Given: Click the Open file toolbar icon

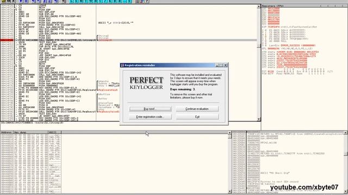Looking at the screenshot, I should click(x=4, y=1).
